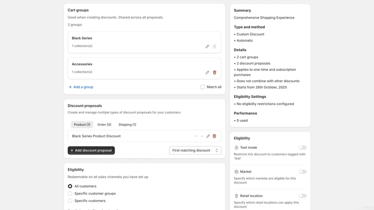Click the Custom Discount summary entry
This screenshot has height=210, width=374.
pyautogui.click(x=250, y=34)
